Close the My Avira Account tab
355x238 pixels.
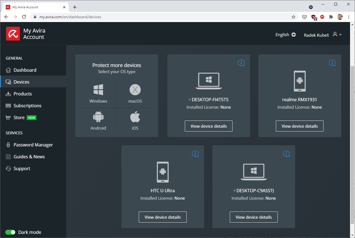click(64, 7)
